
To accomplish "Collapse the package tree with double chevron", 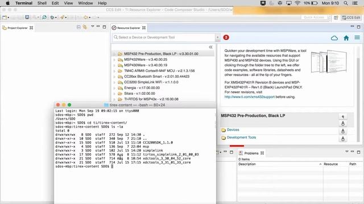I will tap(210, 47).
